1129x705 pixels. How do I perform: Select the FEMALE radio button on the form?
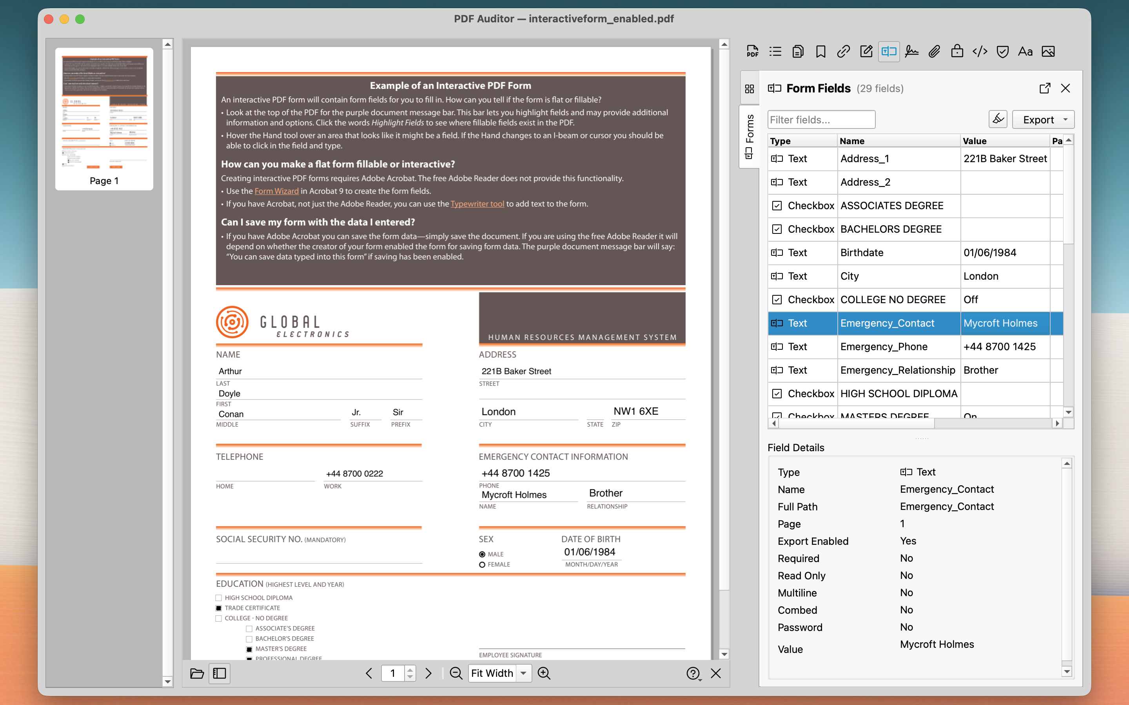[x=482, y=564]
